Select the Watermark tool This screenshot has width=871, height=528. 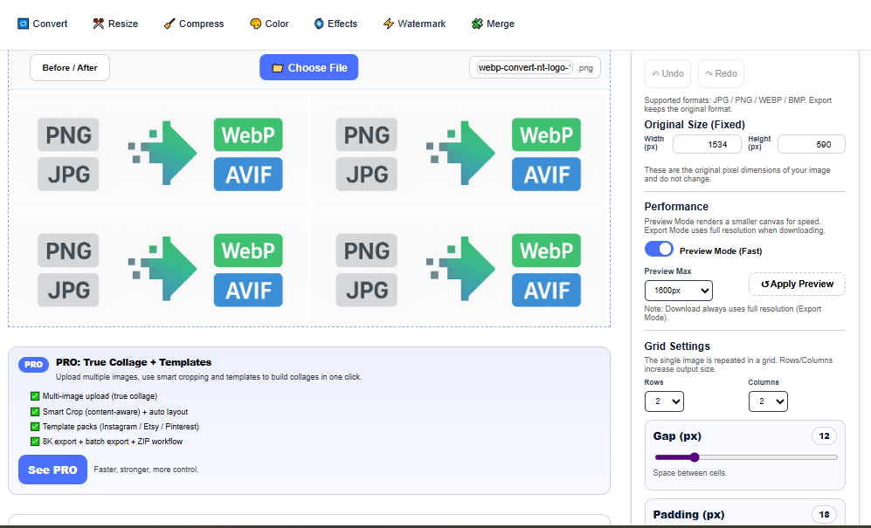pos(414,24)
